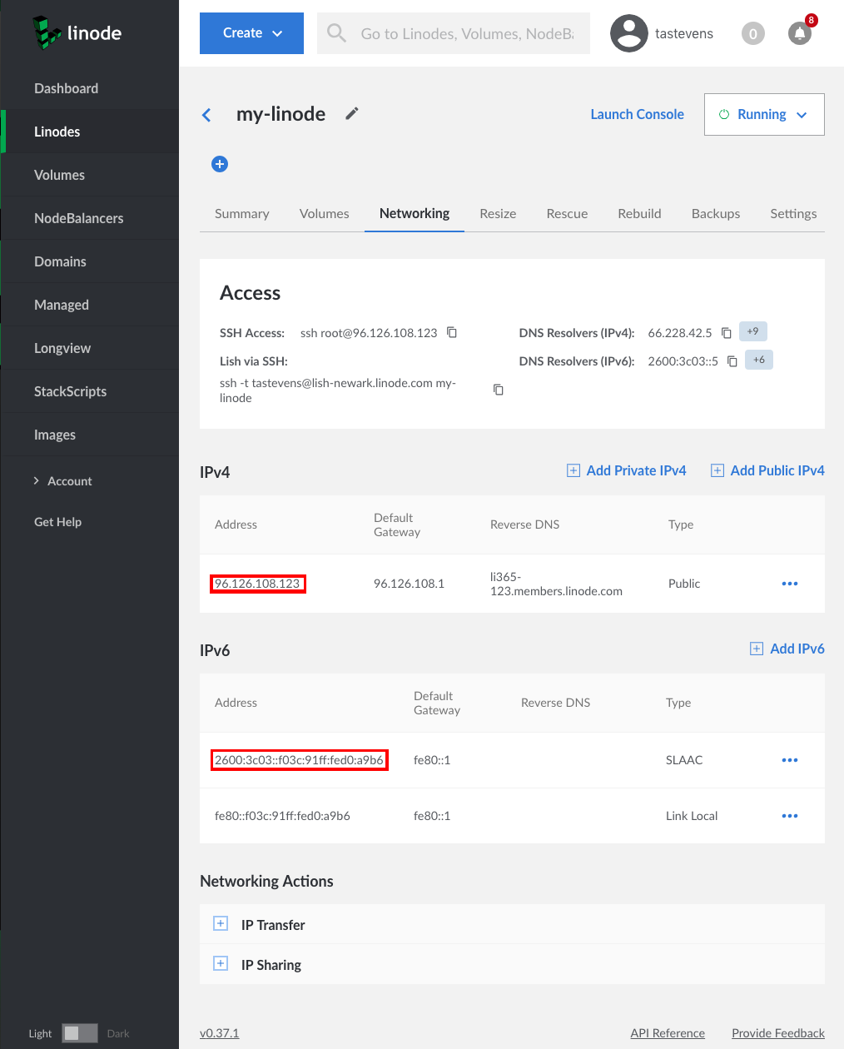Image resolution: width=844 pixels, height=1049 pixels.
Task: Copy the IPv6 DNS resolver address
Action: point(732,361)
